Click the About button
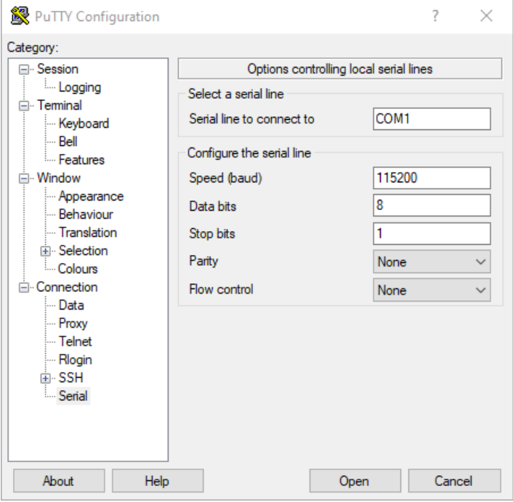The width and height of the screenshot is (513, 502). tap(59, 481)
